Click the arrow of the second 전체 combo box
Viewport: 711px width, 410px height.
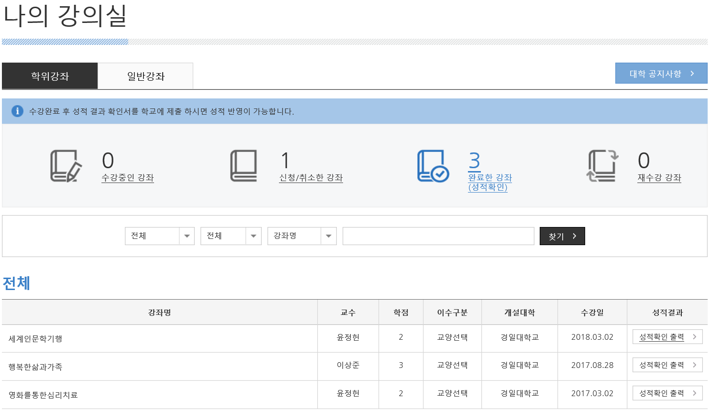tap(254, 236)
